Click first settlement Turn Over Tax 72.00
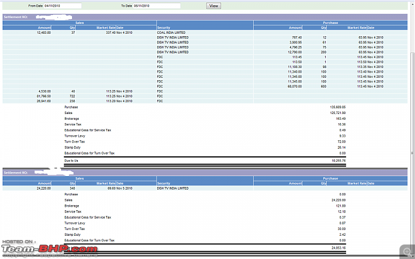Viewport: 415px width, 259px height. 341,141
